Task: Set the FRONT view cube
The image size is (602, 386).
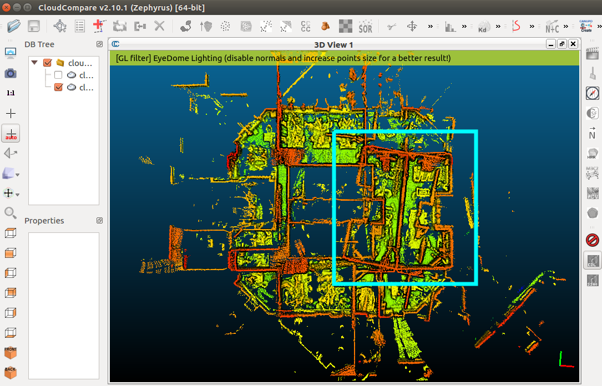Action: click(x=11, y=353)
